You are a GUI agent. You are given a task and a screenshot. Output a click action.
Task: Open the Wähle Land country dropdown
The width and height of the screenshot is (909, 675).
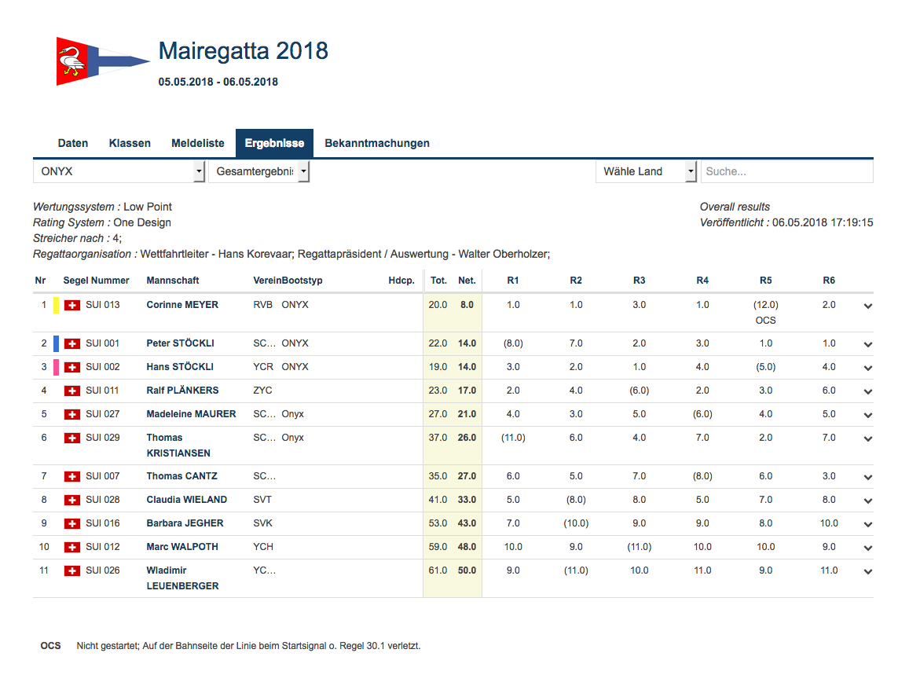point(646,171)
